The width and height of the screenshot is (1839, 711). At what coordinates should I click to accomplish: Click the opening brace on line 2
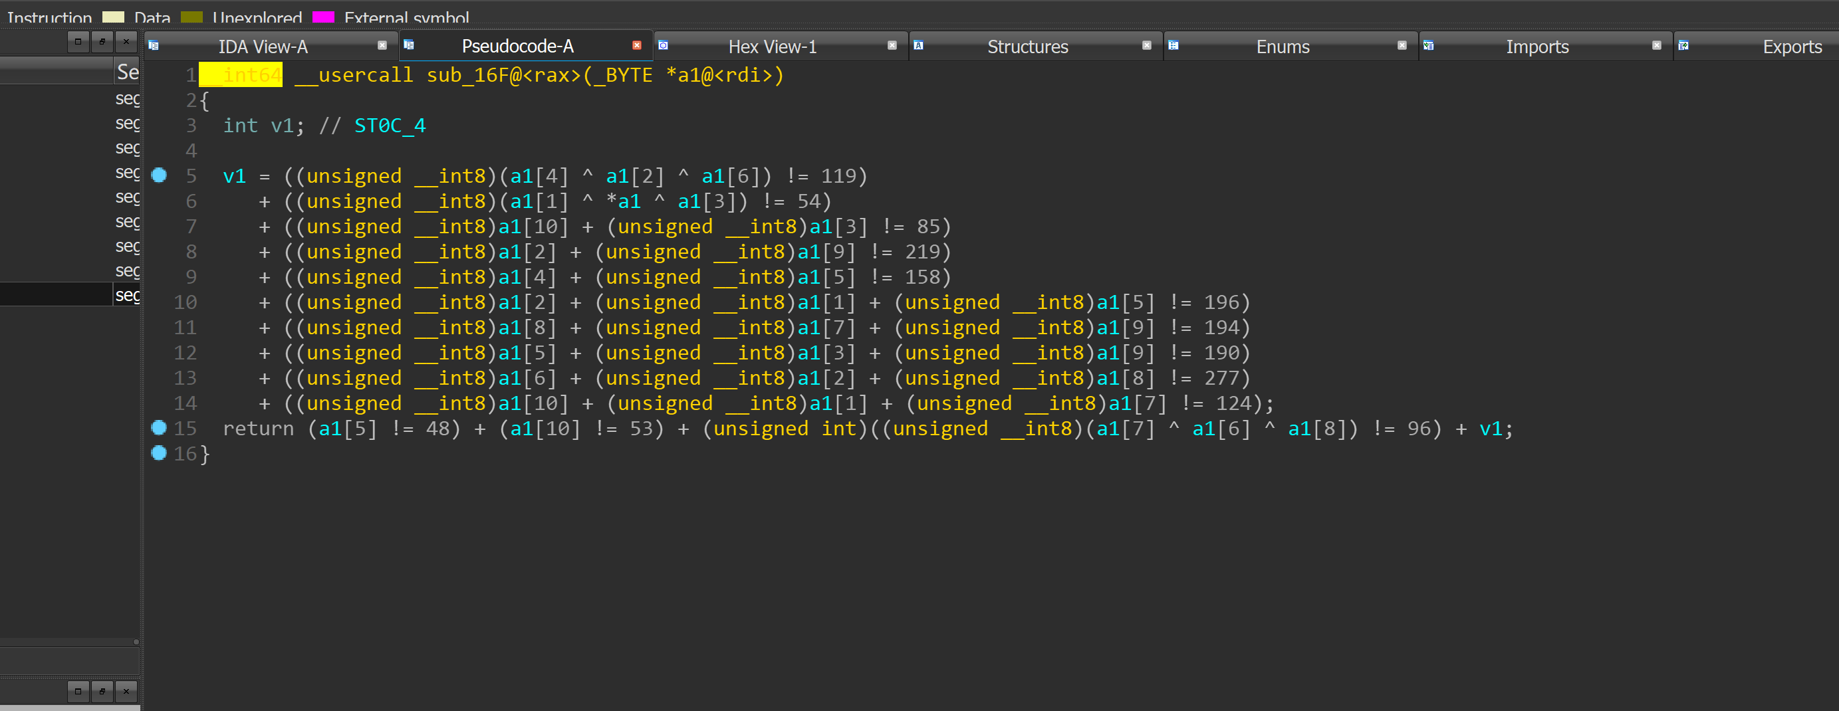205,100
